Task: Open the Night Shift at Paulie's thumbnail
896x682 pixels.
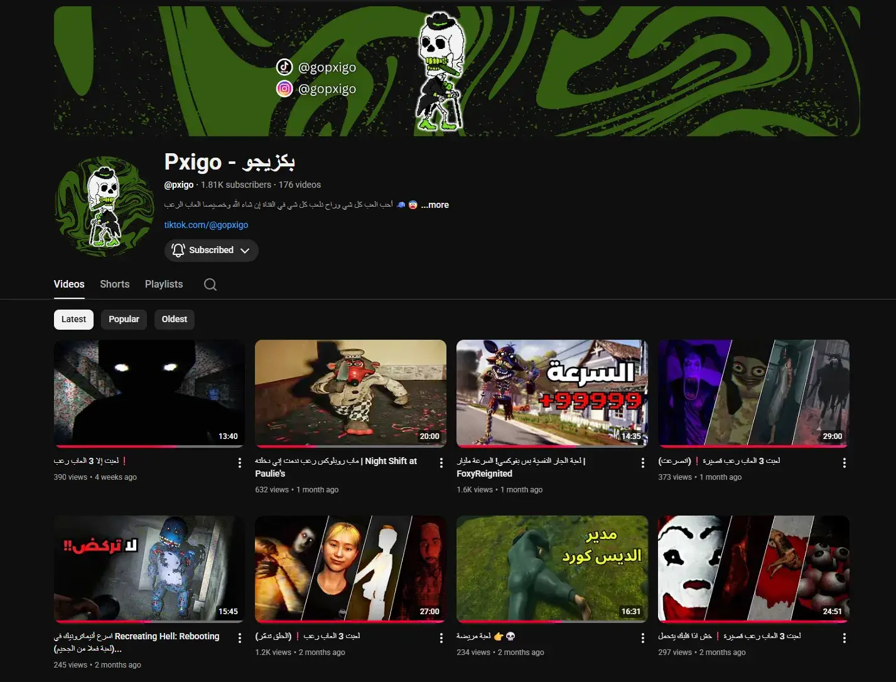Action: (350, 393)
